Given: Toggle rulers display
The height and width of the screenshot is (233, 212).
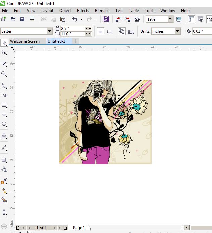Looking at the screenshot, I should pos(191,19).
